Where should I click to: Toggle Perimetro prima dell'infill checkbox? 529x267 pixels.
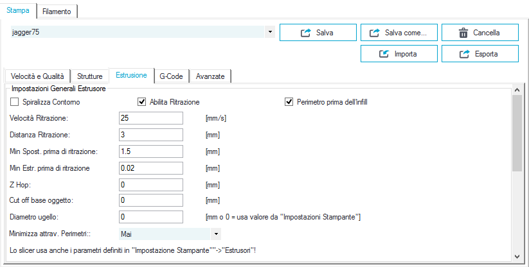(289, 101)
